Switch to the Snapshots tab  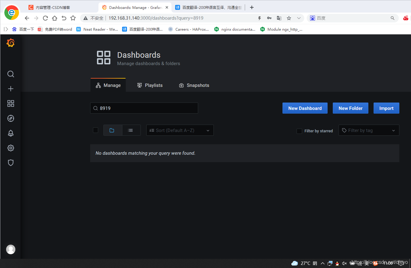click(194, 85)
